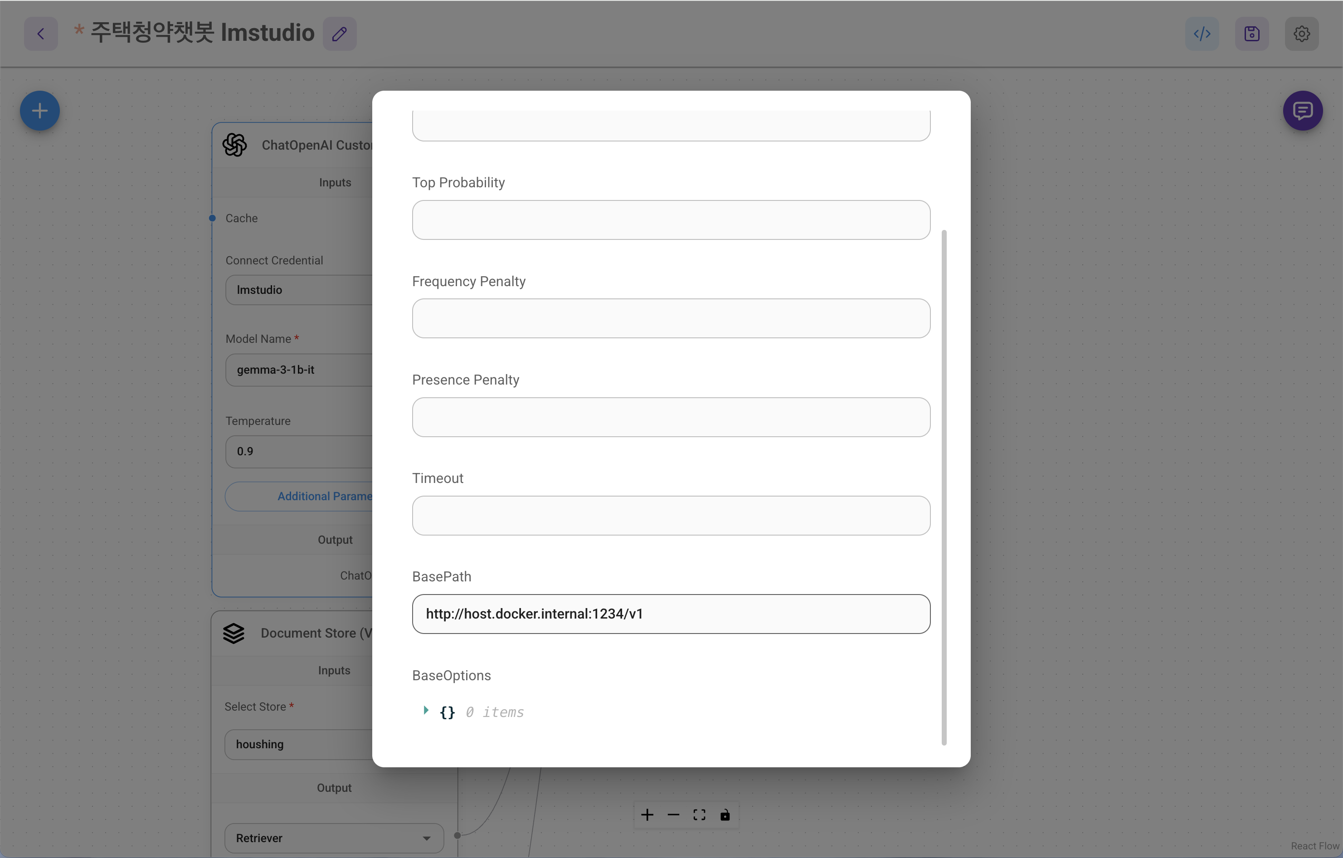Click the Top Probability input field
Viewport: 1343px width, 858px height.
pyautogui.click(x=671, y=220)
